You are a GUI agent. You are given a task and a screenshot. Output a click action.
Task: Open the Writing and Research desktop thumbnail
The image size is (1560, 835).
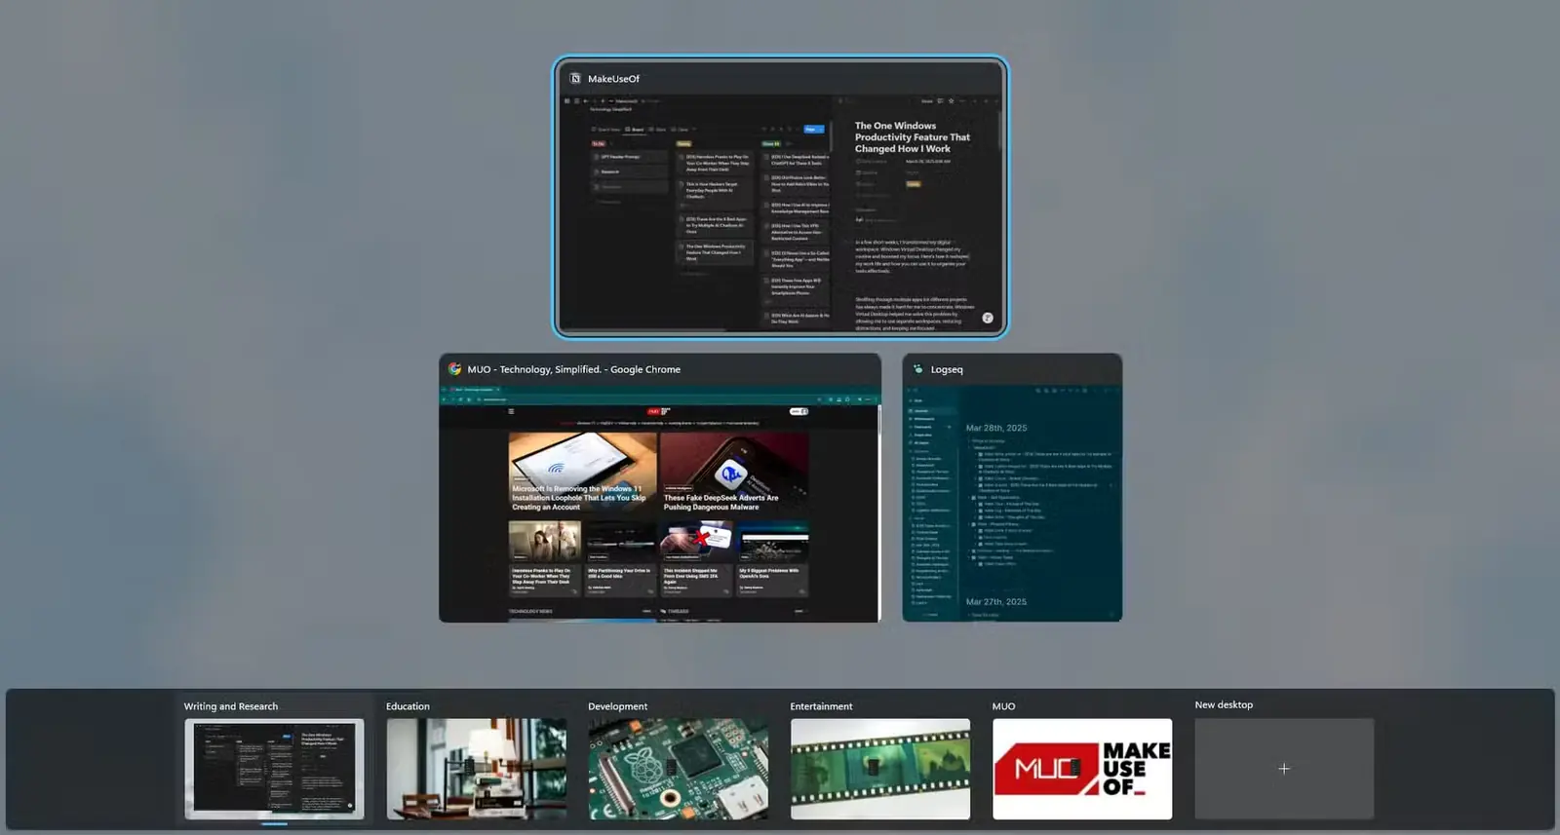[x=274, y=769]
